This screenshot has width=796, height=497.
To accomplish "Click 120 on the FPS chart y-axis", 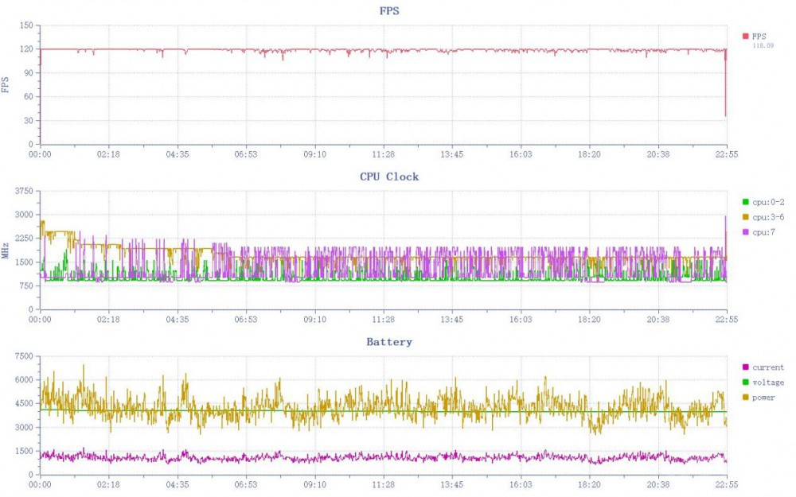I will (x=26, y=49).
